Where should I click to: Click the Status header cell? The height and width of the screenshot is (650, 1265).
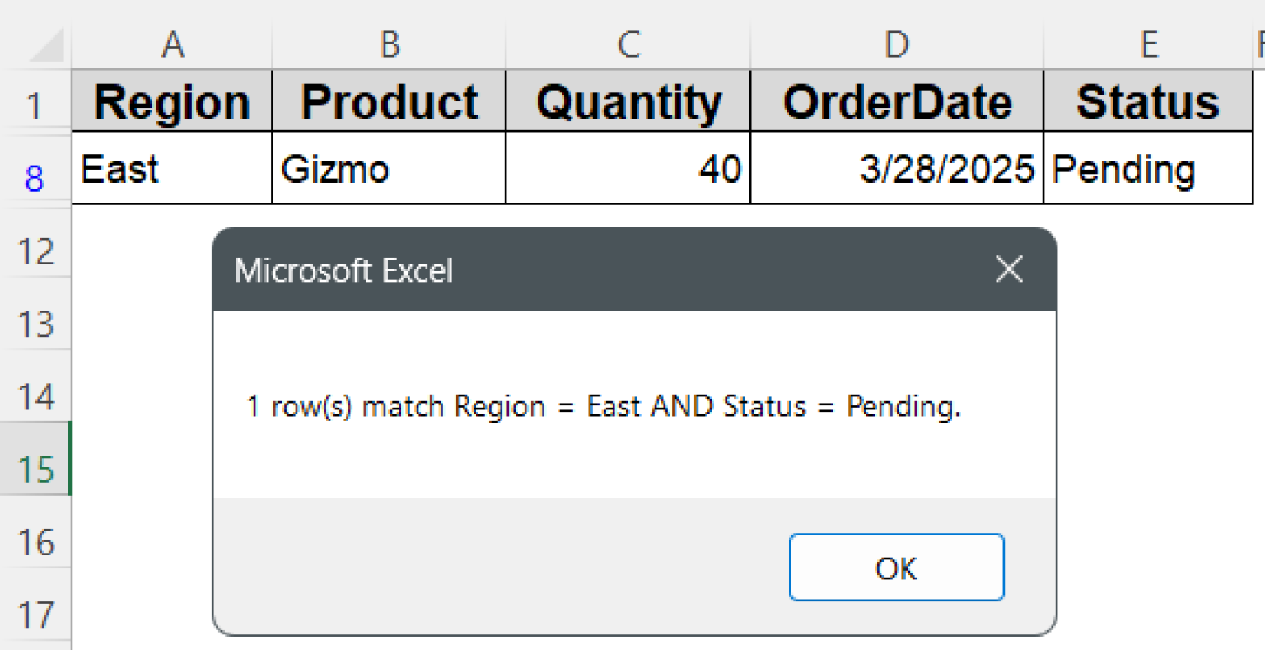point(1148,101)
